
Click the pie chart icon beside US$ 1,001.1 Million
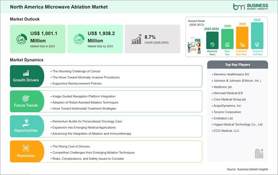[x=22, y=39]
